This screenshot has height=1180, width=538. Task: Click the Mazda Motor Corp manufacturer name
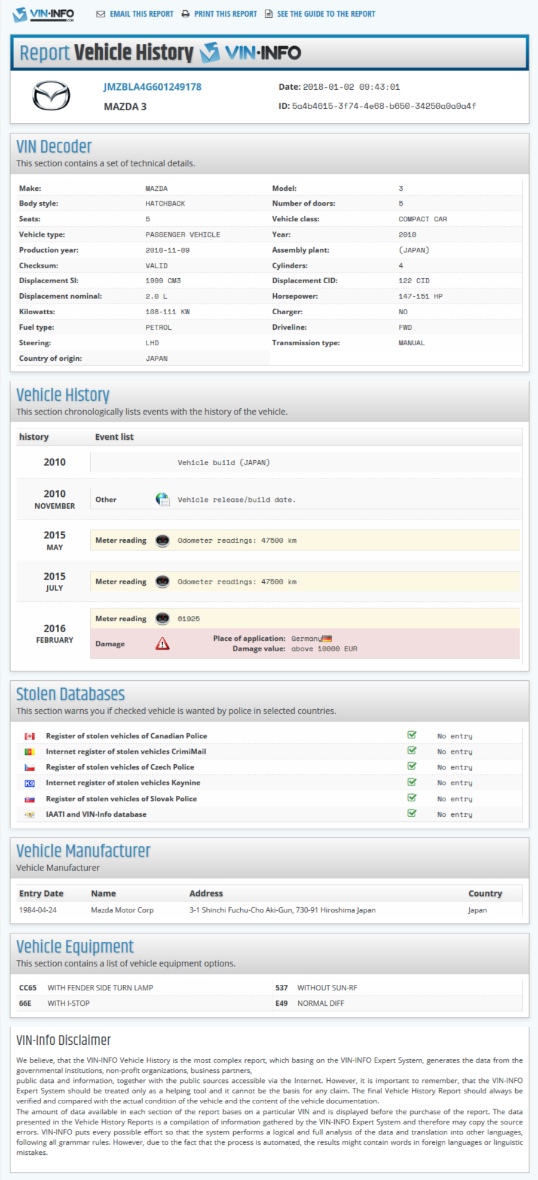(x=122, y=910)
